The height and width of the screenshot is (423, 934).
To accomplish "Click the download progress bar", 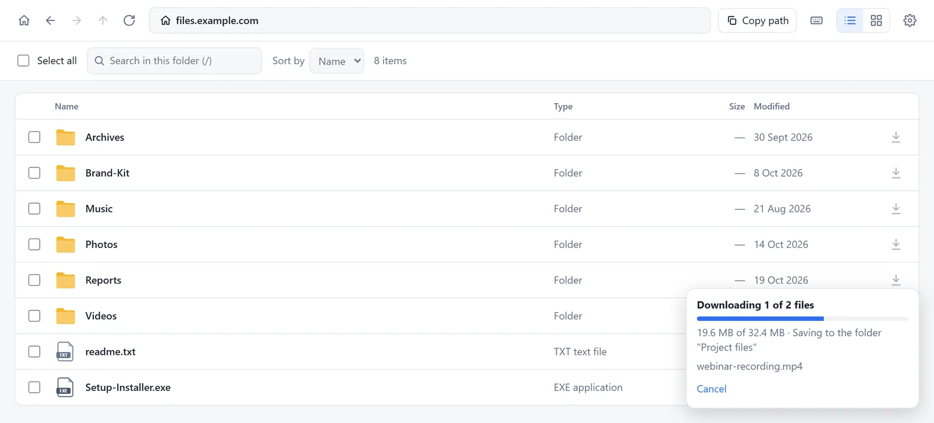I will click(803, 319).
